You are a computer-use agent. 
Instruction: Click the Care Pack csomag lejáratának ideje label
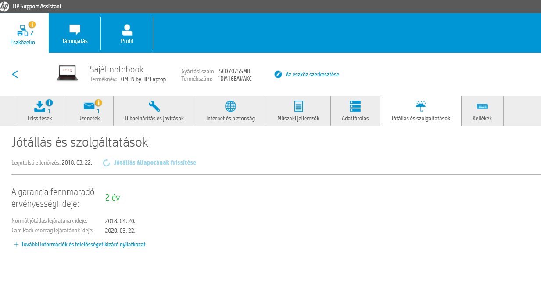pyautogui.click(x=53, y=231)
